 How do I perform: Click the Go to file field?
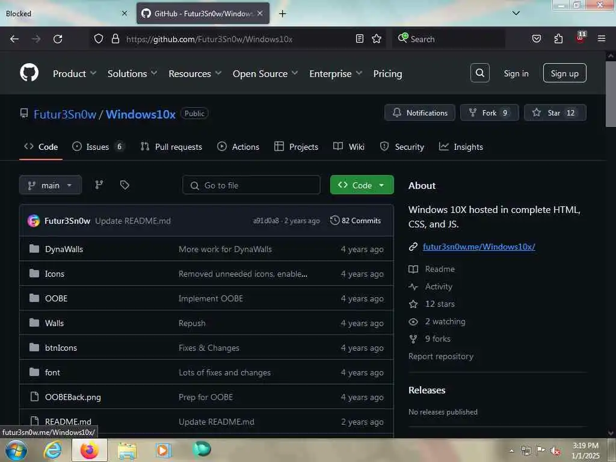251,185
